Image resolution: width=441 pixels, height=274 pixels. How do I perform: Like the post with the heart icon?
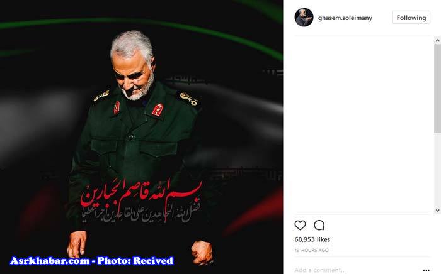(x=300, y=225)
